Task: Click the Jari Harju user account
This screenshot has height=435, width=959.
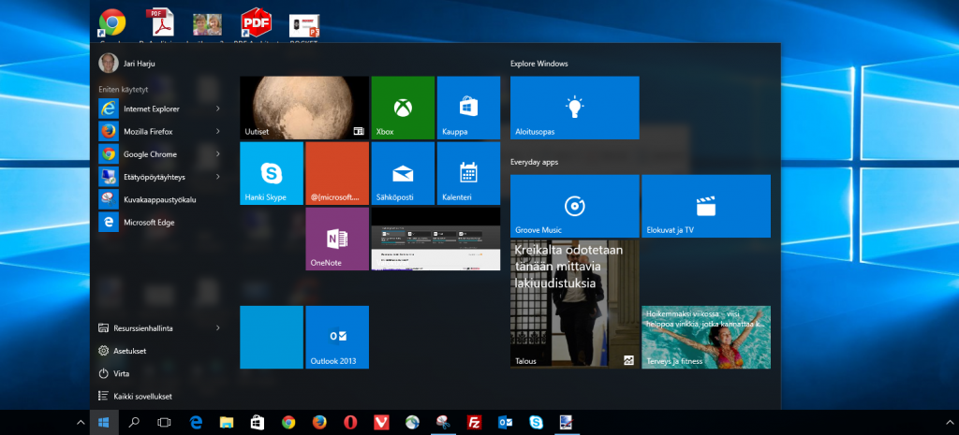Action: click(127, 63)
